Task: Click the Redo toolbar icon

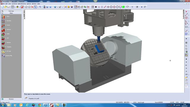Action: pyautogui.click(x=29, y=7)
